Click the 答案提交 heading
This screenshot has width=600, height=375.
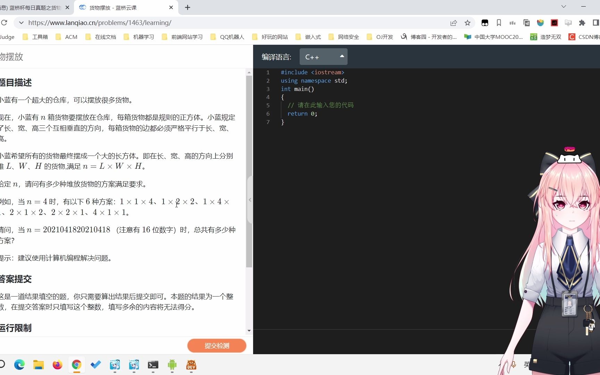(x=16, y=279)
